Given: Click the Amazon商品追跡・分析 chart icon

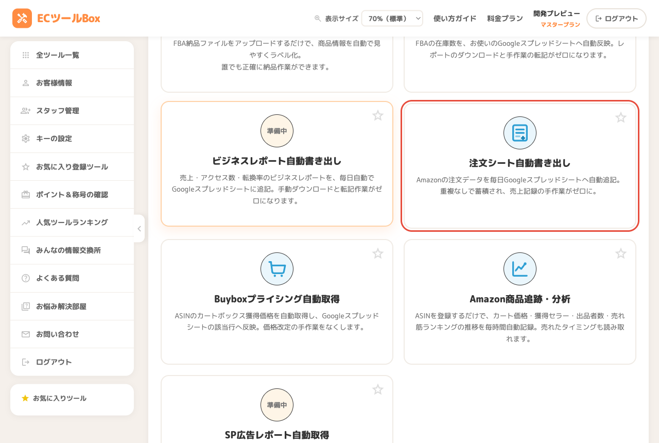Looking at the screenshot, I should click(520, 269).
